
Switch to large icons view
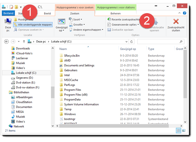click(184, 131)
